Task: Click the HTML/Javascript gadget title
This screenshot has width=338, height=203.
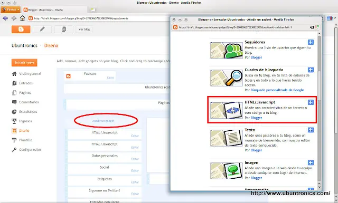Action: coord(260,102)
